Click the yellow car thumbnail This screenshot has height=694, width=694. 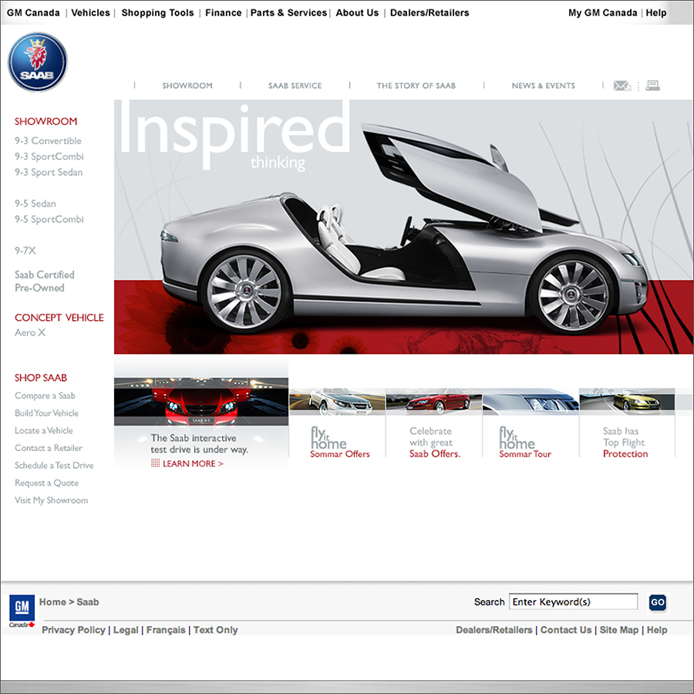coord(627,402)
